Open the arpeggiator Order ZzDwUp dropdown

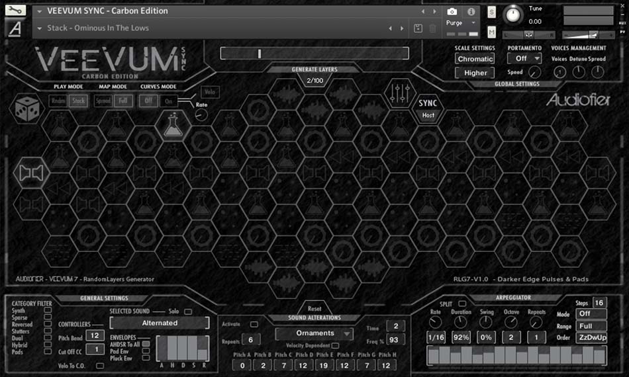click(591, 337)
